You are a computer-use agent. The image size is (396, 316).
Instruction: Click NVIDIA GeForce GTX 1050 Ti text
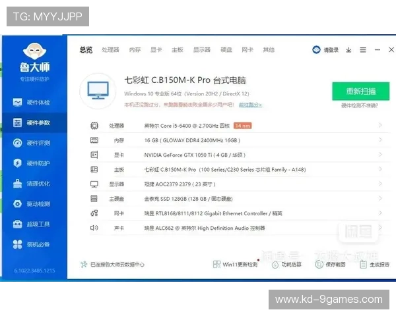click(195, 155)
